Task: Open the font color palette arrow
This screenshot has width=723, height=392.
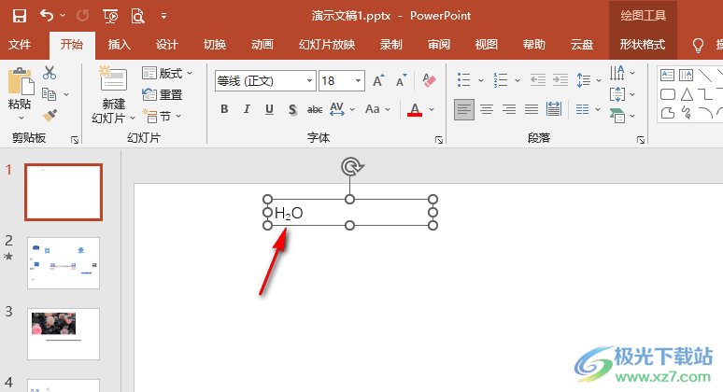Action: click(432, 109)
